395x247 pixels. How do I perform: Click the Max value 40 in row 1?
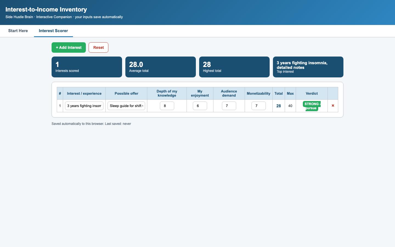290,106
